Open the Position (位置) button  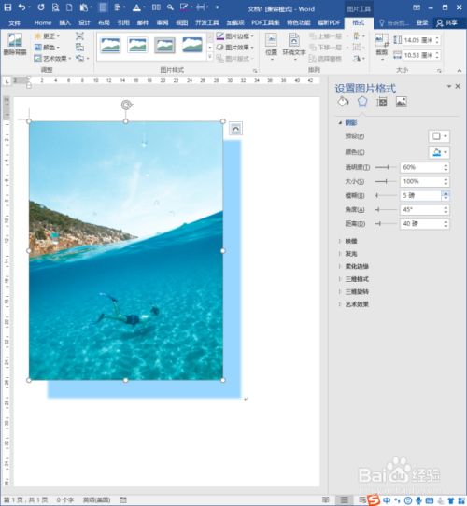coord(271,46)
